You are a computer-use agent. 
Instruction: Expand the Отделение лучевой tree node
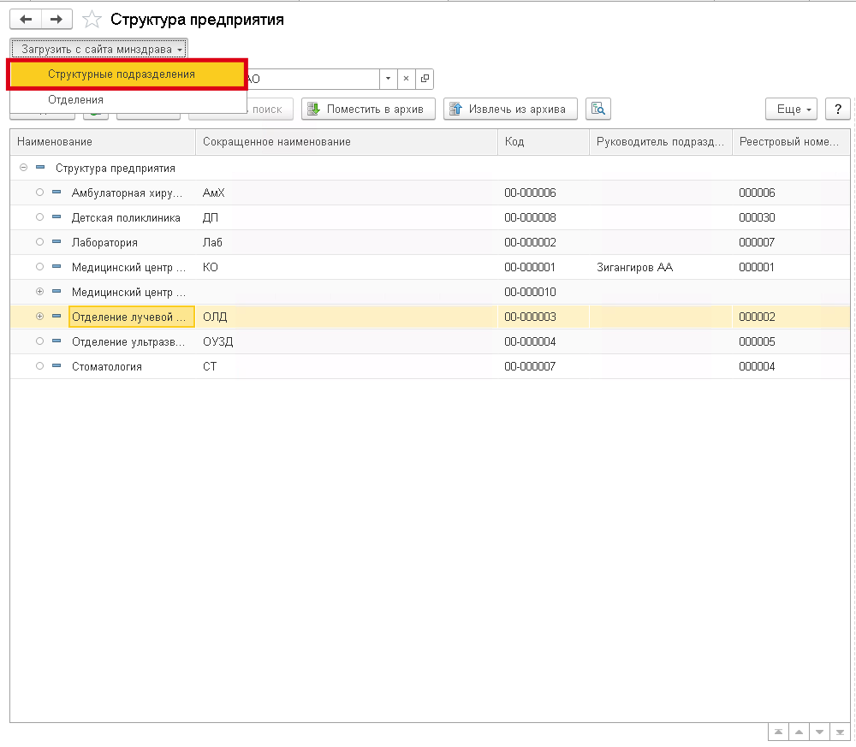[39, 317]
